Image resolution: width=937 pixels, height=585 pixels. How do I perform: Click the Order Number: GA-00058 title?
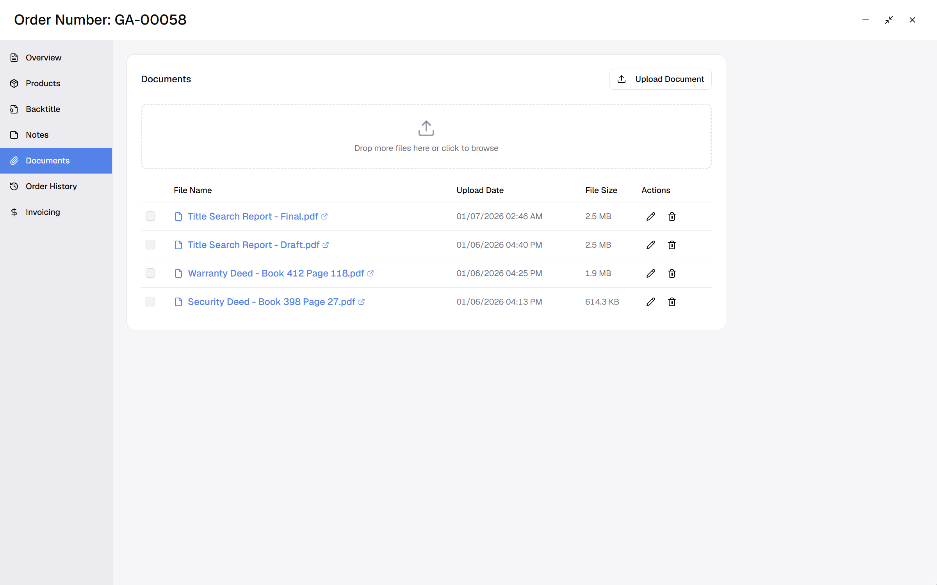click(100, 20)
